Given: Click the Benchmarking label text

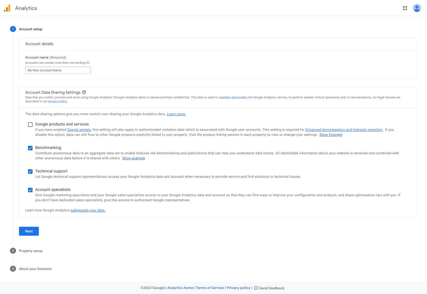Looking at the screenshot, I should click(48, 148).
